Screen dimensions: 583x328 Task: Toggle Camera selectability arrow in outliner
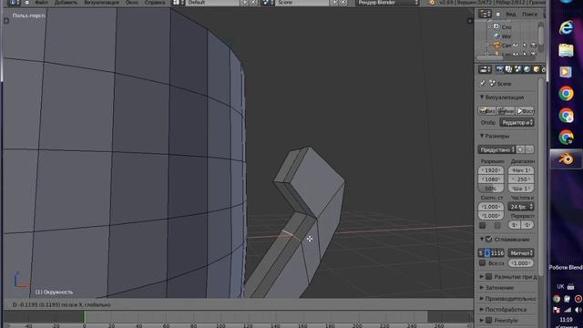525,46
